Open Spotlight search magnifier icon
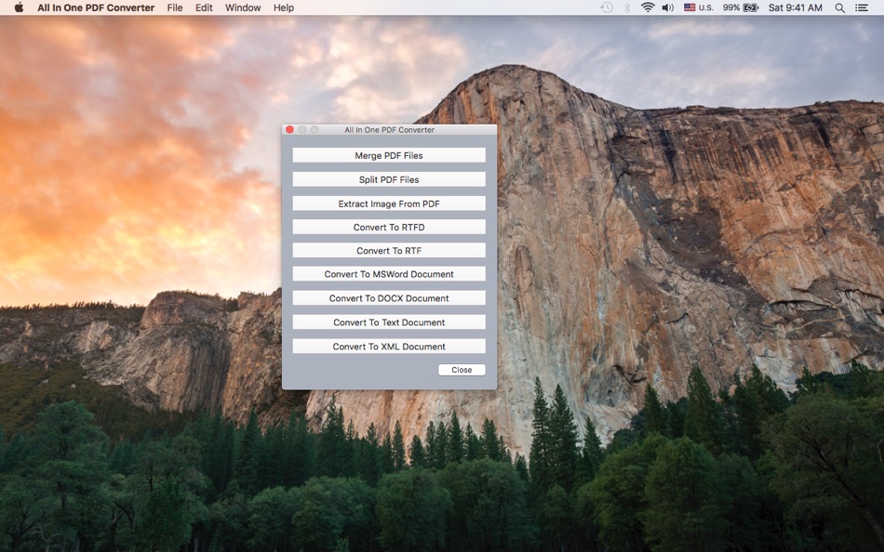Viewport: 884px width, 552px height. 839,7
